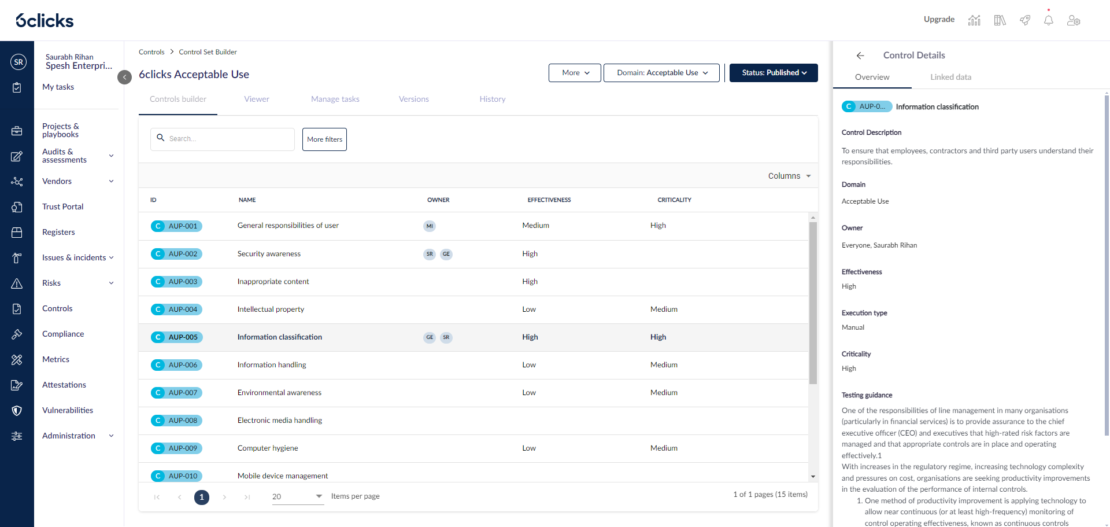The image size is (1110, 527).
Task: Click the Vulnerabilities shield icon in sidebar
Action: pyautogui.click(x=17, y=411)
